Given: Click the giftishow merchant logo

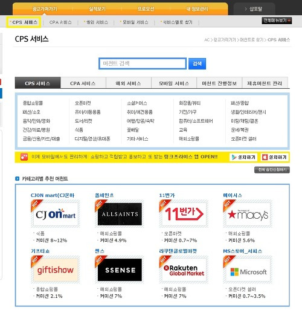Looking at the screenshot, I should (x=56, y=270).
